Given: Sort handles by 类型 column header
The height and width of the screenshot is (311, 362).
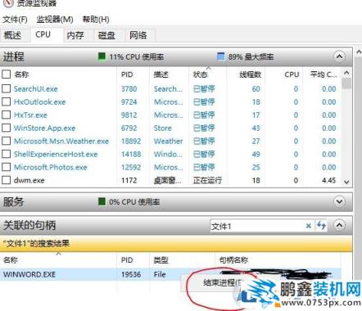Looking at the screenshot, I should [161, 260].
